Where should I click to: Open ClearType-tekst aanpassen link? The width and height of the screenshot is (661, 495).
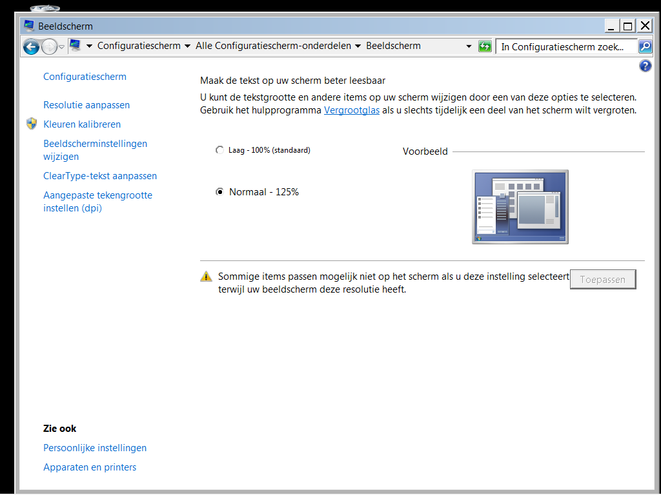pos(100,176)
